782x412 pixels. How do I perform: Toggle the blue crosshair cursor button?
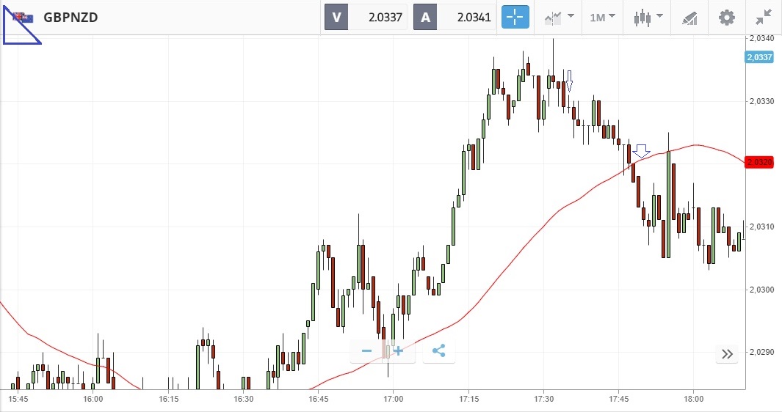515,17
